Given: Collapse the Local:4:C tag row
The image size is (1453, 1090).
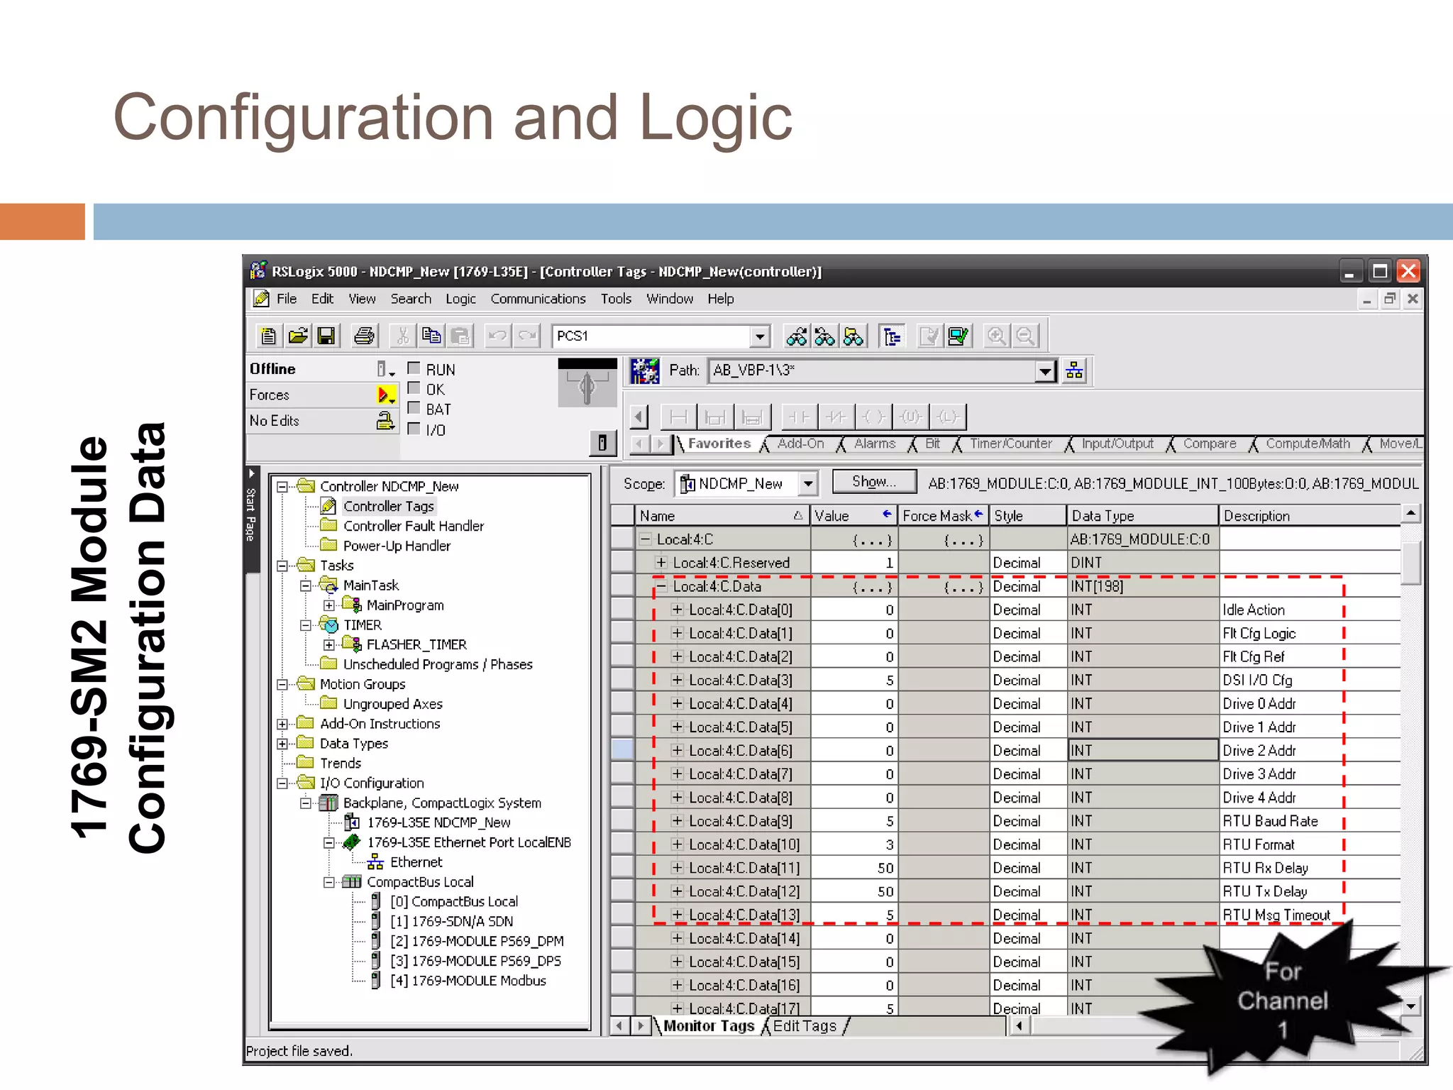Looking at the screenshot, I should point(645,539).
